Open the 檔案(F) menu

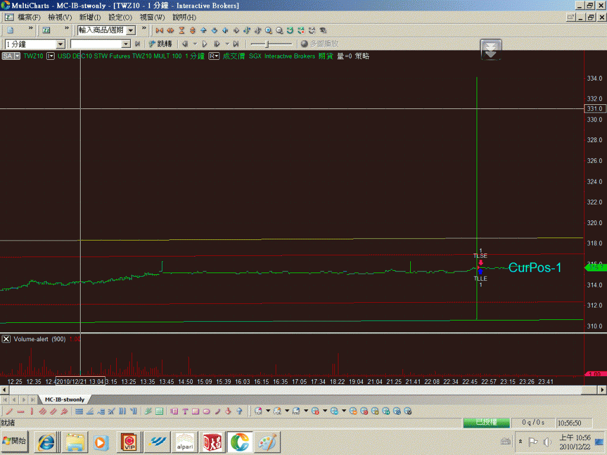click(x=29, y=17)
